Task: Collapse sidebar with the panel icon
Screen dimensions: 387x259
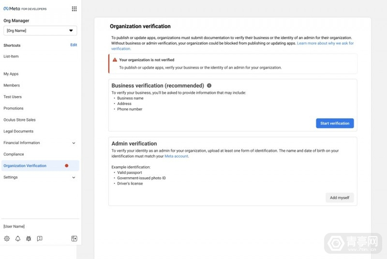Action: pos(74,239)
